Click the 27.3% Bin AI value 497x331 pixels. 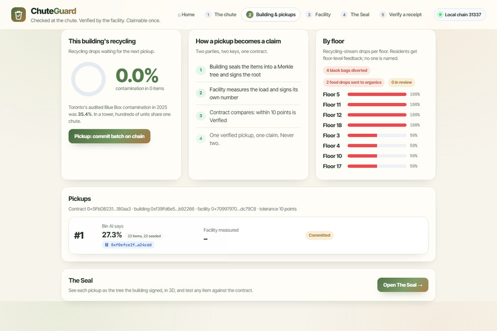point(112,235)
